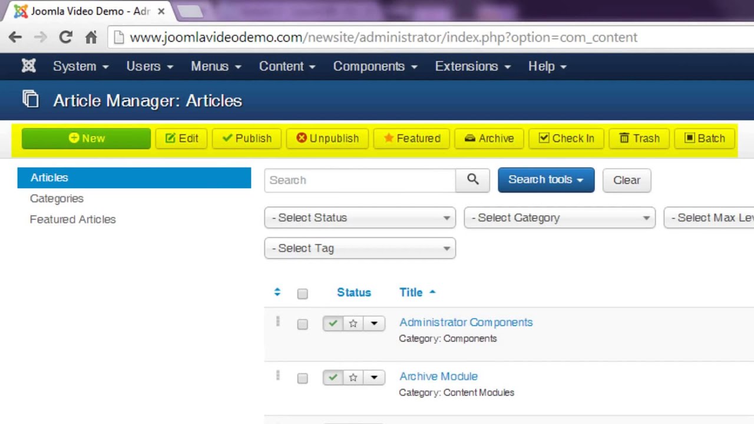This screenshot has width=754, height=424.
Task: Click the Article Manager stacked pages icon
Action: point(31,99)
